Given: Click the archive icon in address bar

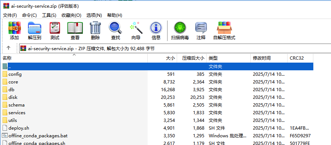Looking at the screenshot, I should point(23,48).
